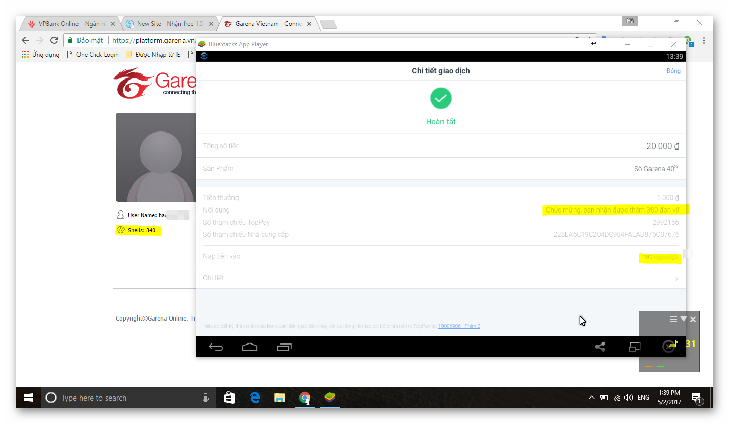The image size is (729, 424).
Task: Open the One Click Login bookmark
Action: (x=93, y=55)
